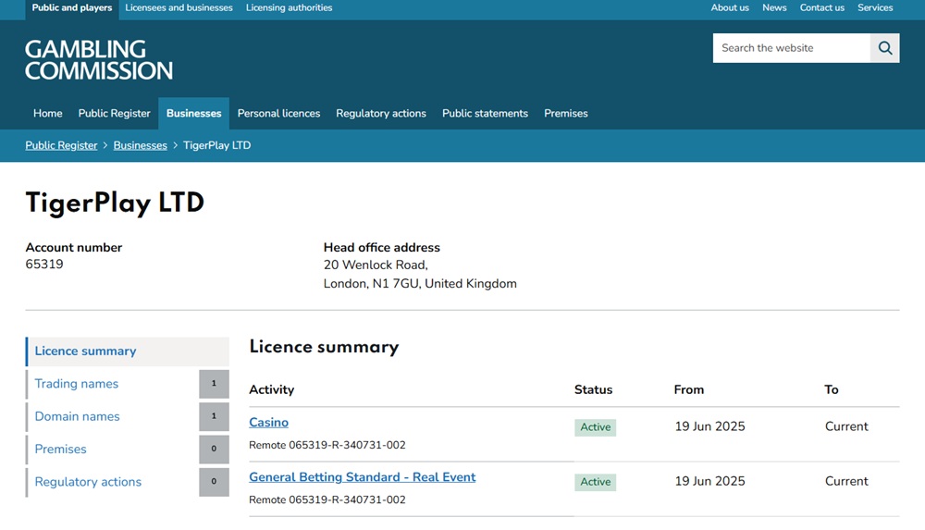Screen dimensions: 925x530
Task: Click the 20 Wenlock Road address line
Action: pos(376,265)
